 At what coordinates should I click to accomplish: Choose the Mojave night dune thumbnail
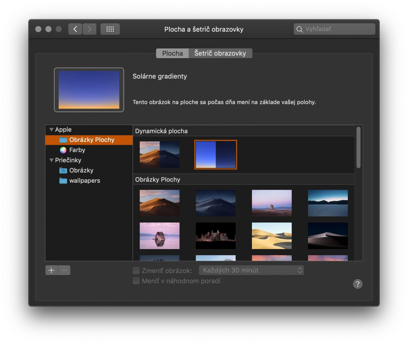tap(216, 203)
